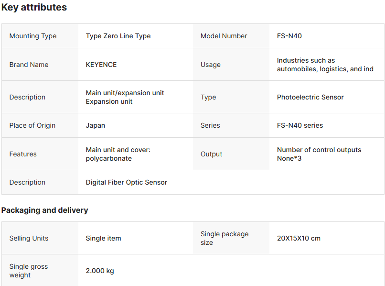
Task: Click the Mounting Type label
Action: [x=33, y=36]
